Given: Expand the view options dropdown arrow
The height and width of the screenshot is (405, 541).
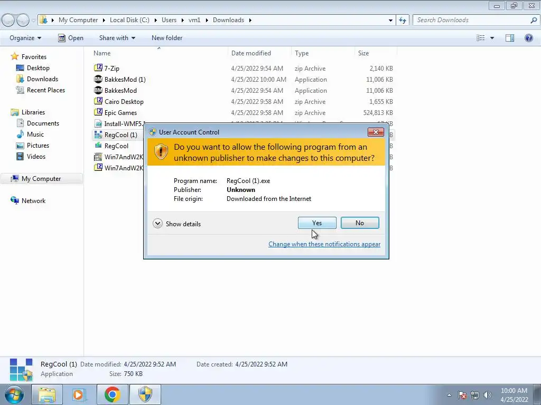Looking at the screenshot, I should tap(492, 38).
